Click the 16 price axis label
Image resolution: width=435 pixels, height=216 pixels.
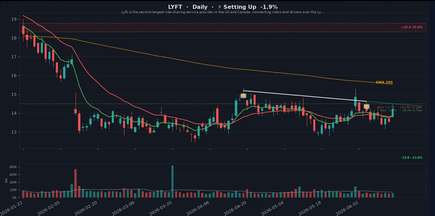pyautogui.click(x=14, y=76)
